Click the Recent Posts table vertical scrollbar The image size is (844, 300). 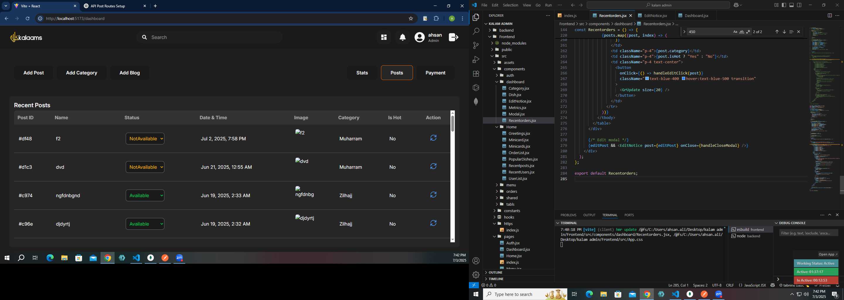click(452, 177)
